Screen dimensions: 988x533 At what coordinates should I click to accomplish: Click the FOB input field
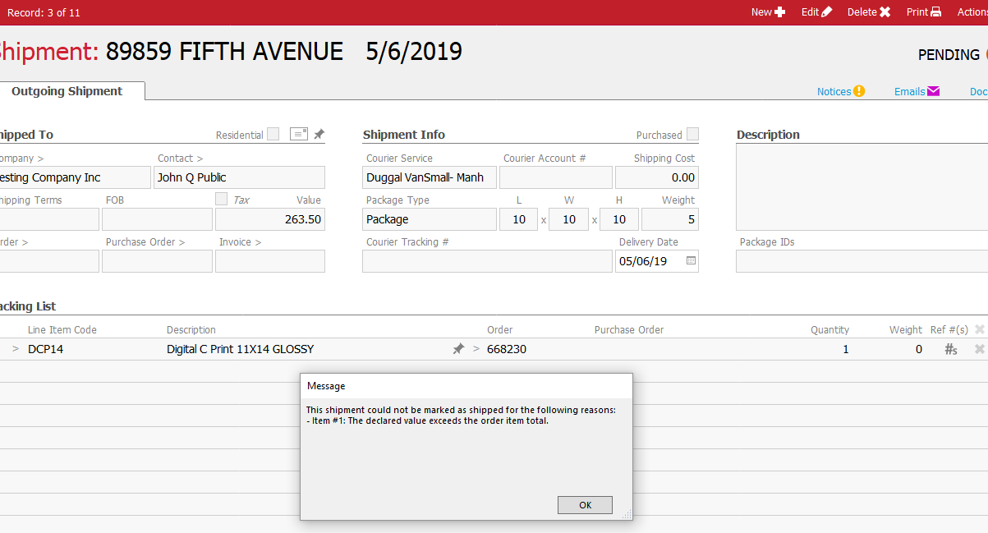pyautogui.click(x=157, y=219)
